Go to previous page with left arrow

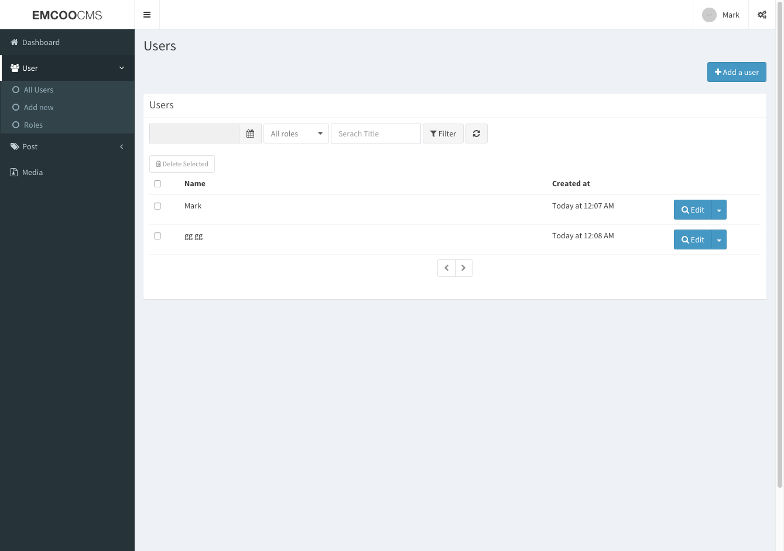click(x=446, y=268)
